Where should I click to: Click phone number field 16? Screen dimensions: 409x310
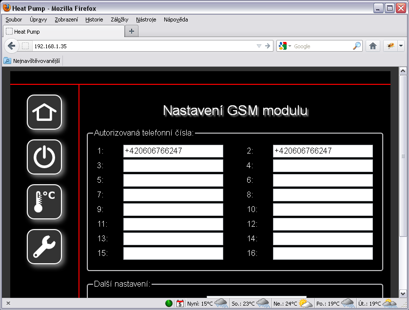point(323,253)
